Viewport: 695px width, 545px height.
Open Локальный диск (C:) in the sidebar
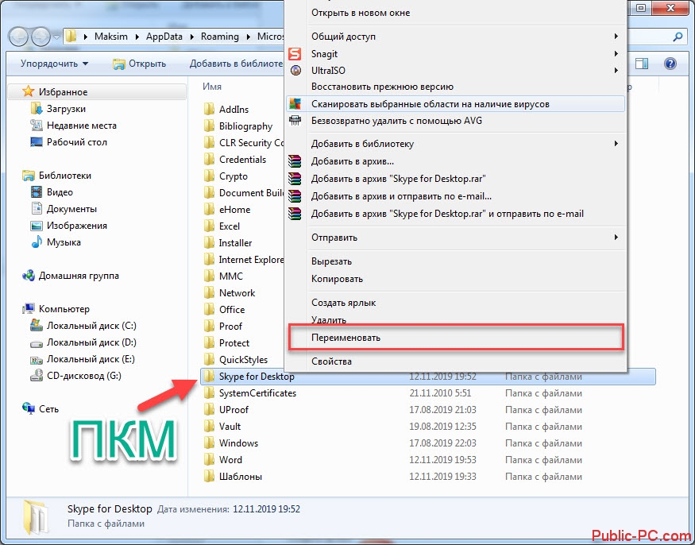point(91,326)
